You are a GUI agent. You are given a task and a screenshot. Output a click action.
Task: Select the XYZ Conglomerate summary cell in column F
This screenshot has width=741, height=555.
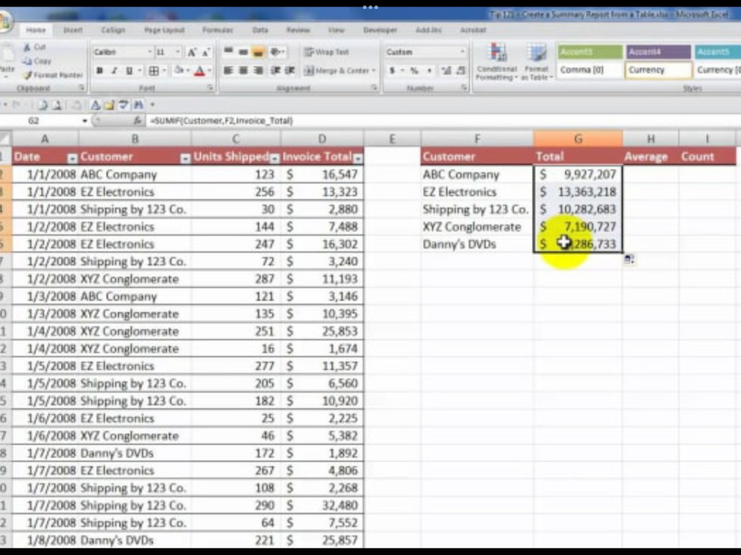click(x=477, y=227)
